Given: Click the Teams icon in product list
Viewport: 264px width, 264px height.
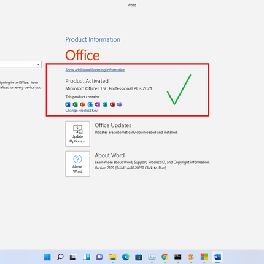Looking at the screenshot, I should [120, 104].
